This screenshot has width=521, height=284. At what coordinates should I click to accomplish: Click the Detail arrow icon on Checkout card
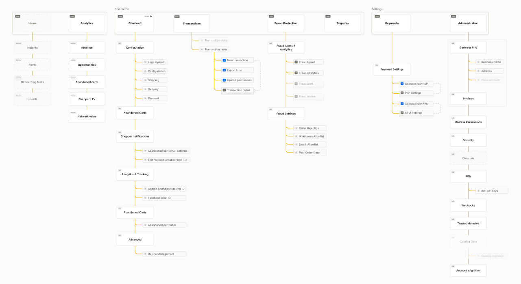click(151, 16)
